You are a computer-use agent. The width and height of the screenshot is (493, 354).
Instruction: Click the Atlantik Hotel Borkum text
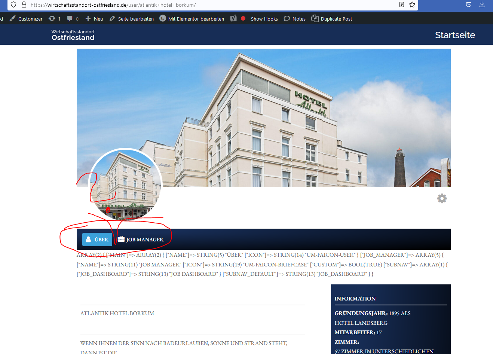coord(117,313)
